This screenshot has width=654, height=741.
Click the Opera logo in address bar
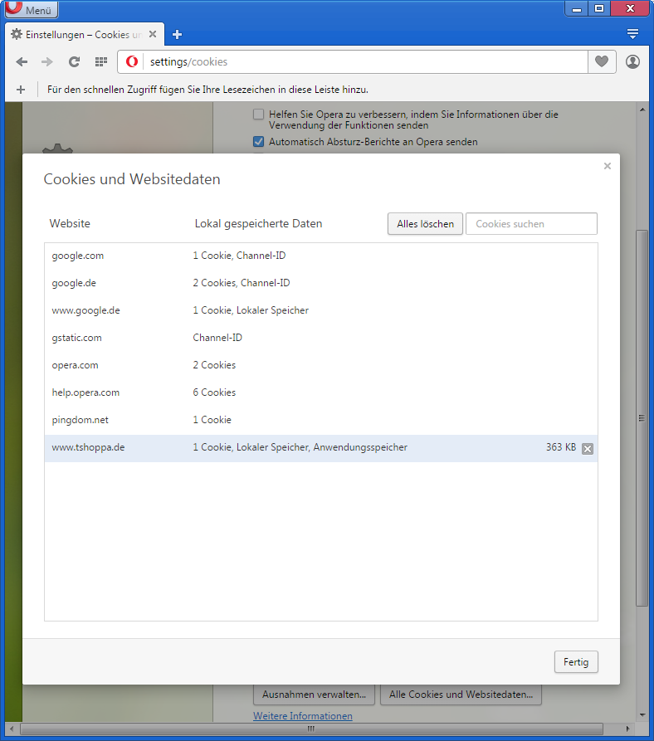pos(132,61)
